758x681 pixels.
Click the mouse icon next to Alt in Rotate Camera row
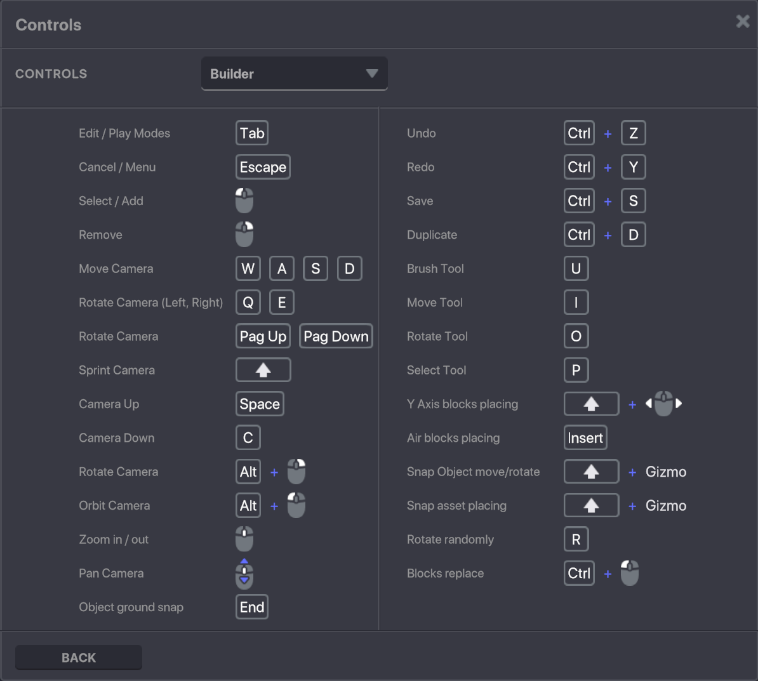coord(296,472)
